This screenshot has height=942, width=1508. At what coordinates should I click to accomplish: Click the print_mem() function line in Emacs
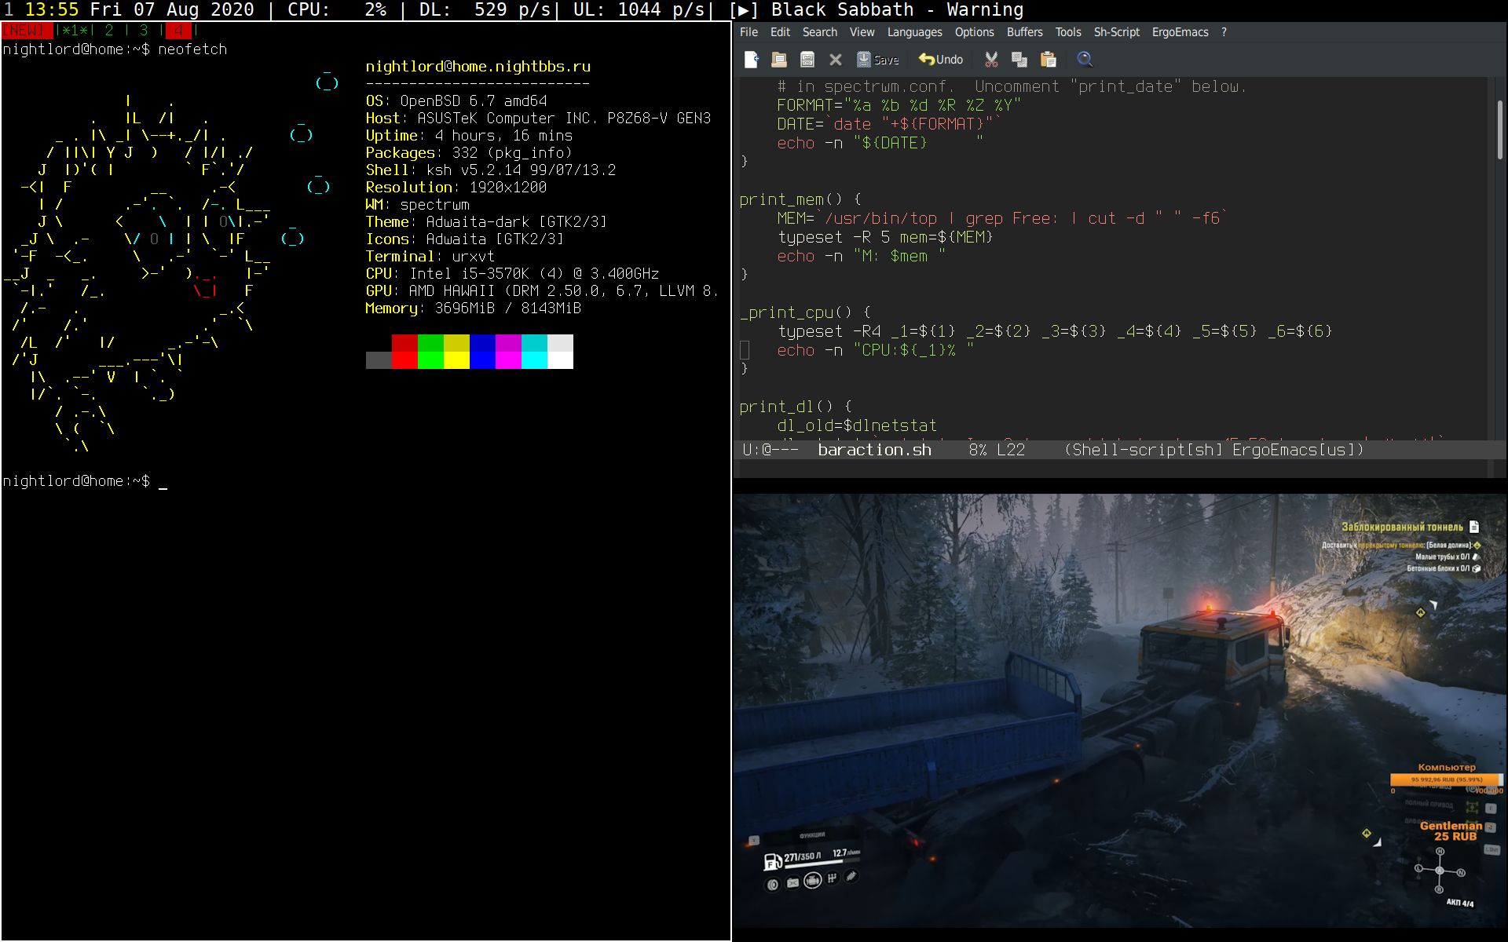pyautogui.click(x=800, y=199)
